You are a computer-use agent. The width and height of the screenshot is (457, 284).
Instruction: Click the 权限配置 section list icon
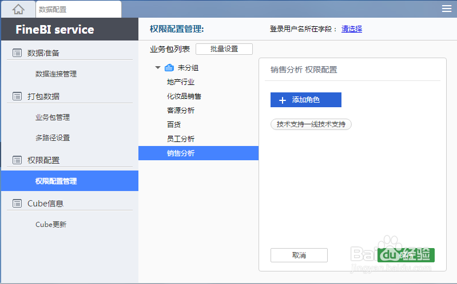(x=17, y=160)
